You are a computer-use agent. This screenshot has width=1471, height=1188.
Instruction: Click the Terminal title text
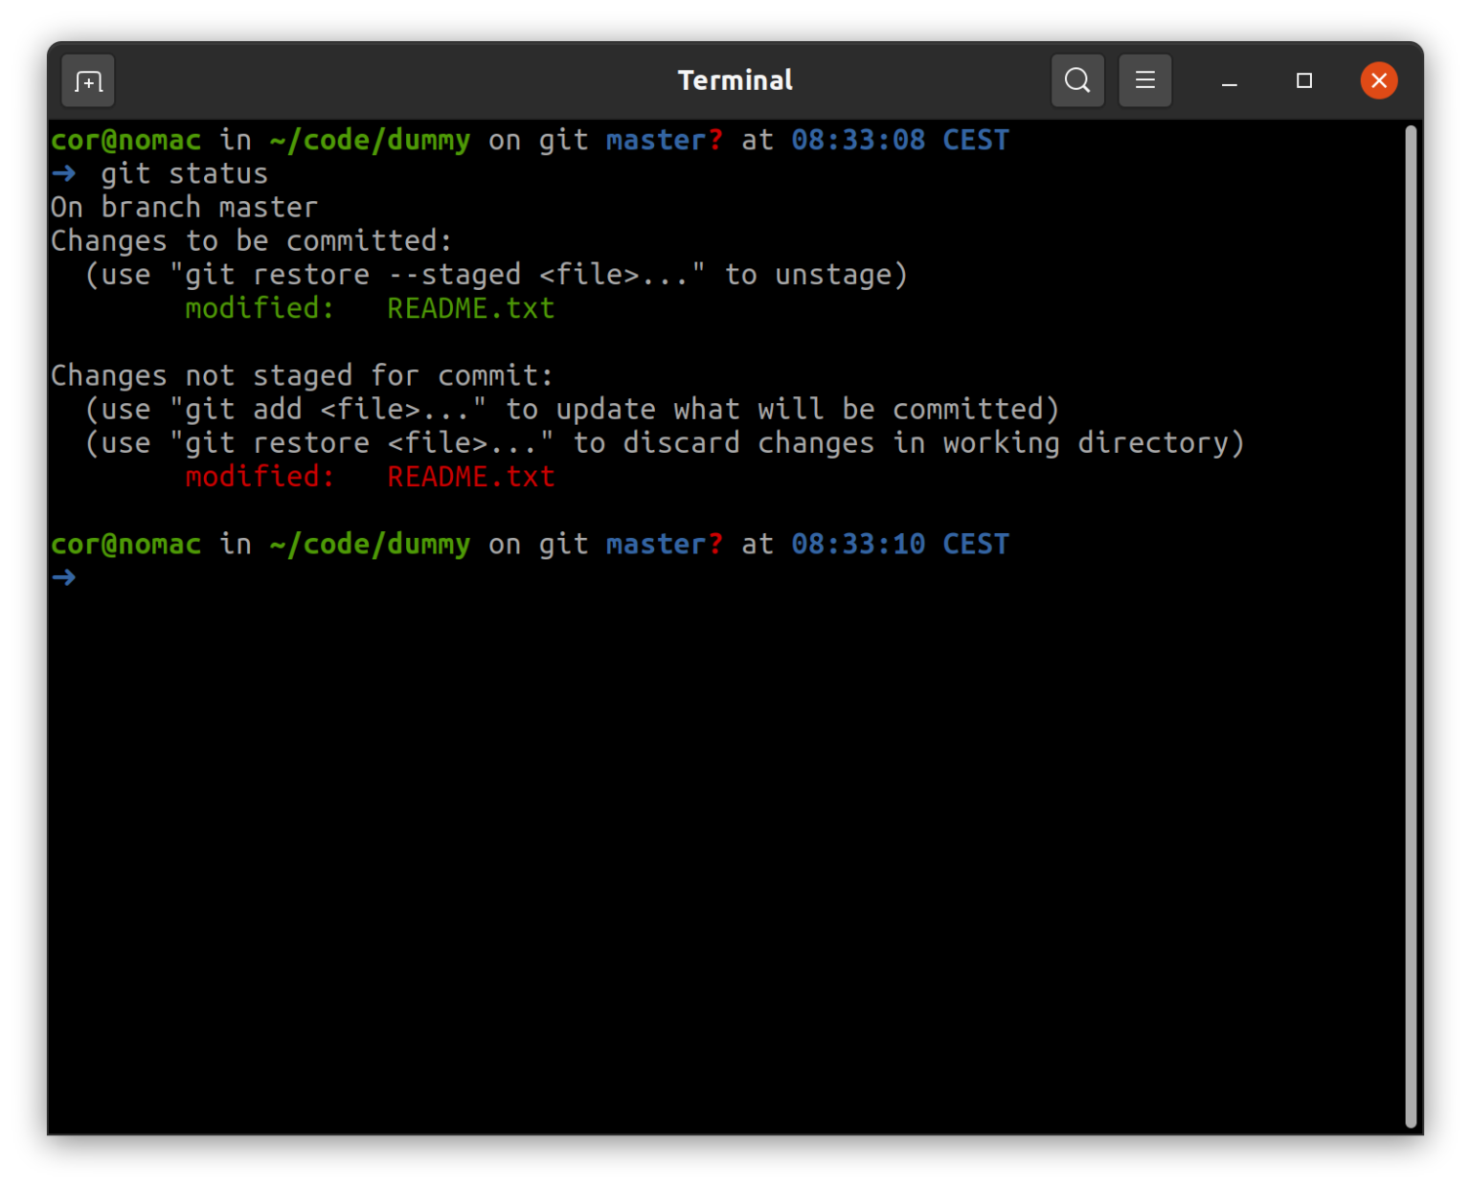734,80
